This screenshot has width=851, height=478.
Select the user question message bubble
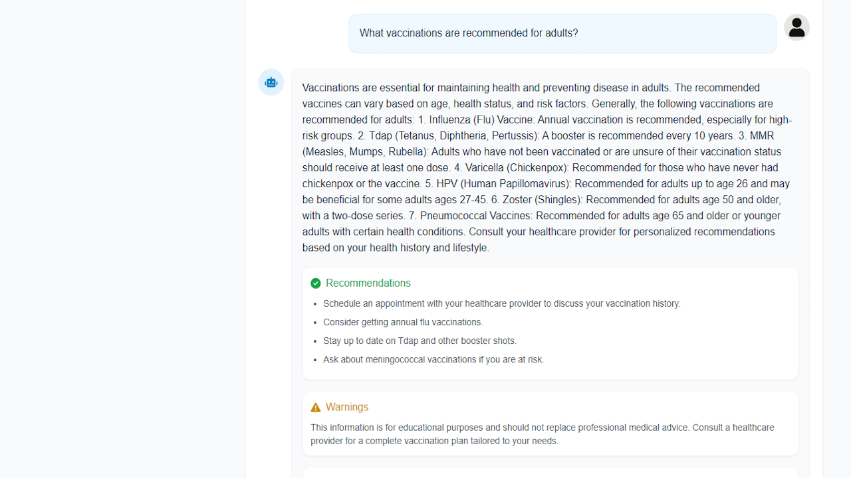[562, 33]
